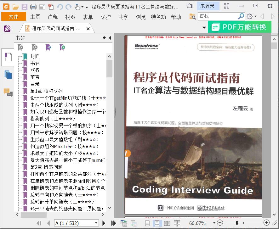The image size is (279, 229).
Task: Expand the bookmark panel options arrows
Action: (x=104, y=38)
